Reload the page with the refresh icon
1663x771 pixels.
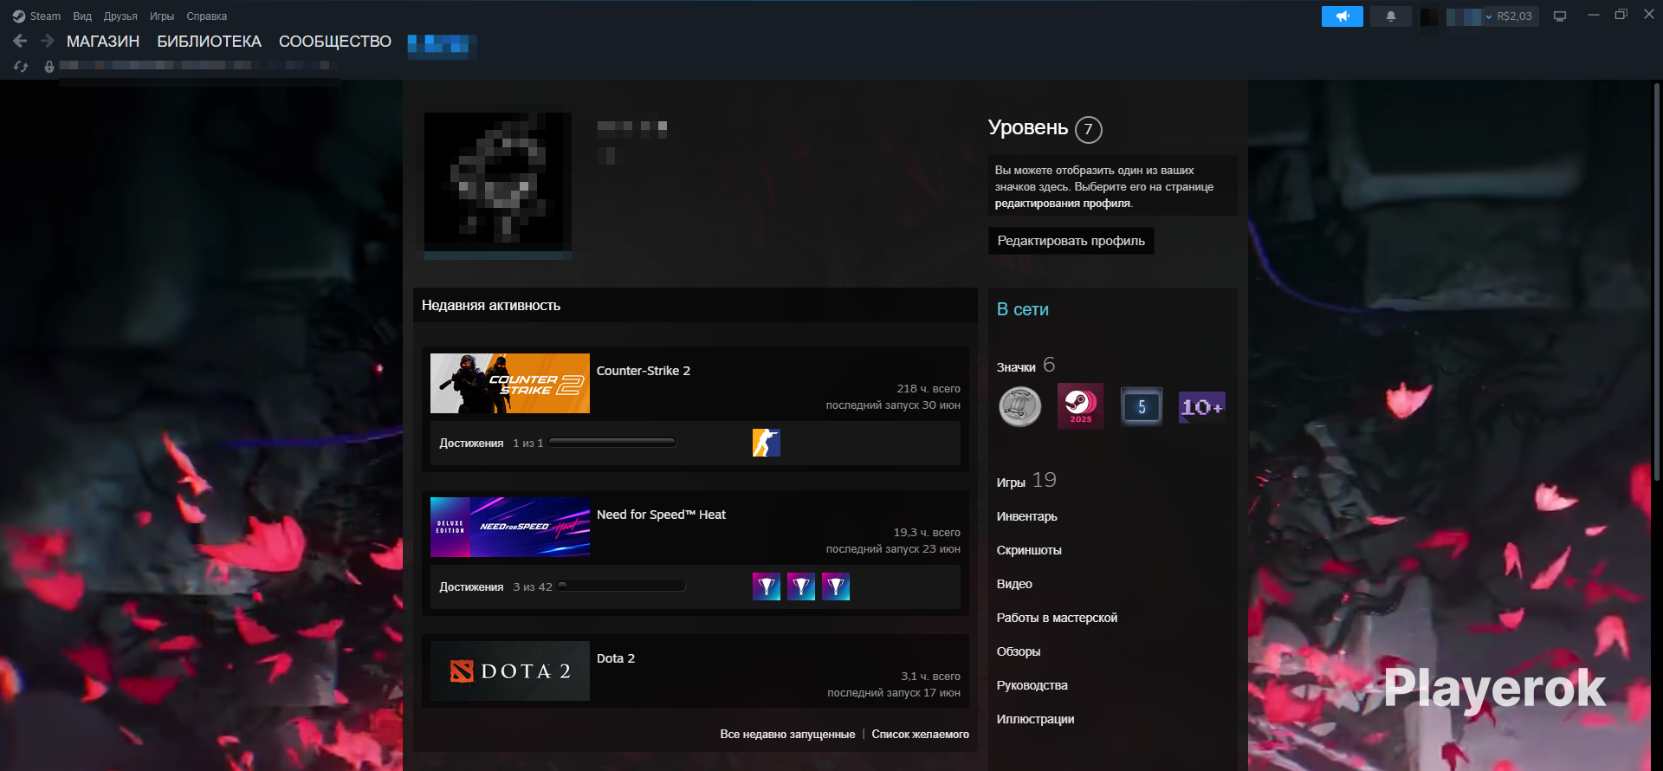[21, 66]
